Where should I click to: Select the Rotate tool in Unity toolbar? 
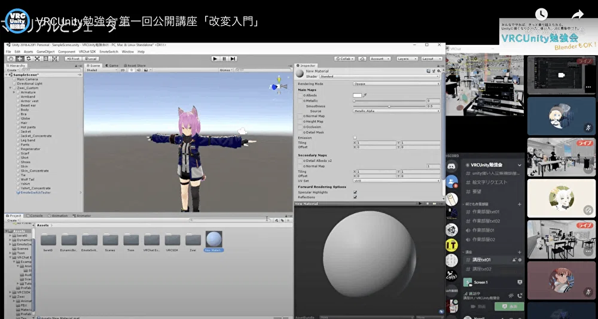click(28, 59)
